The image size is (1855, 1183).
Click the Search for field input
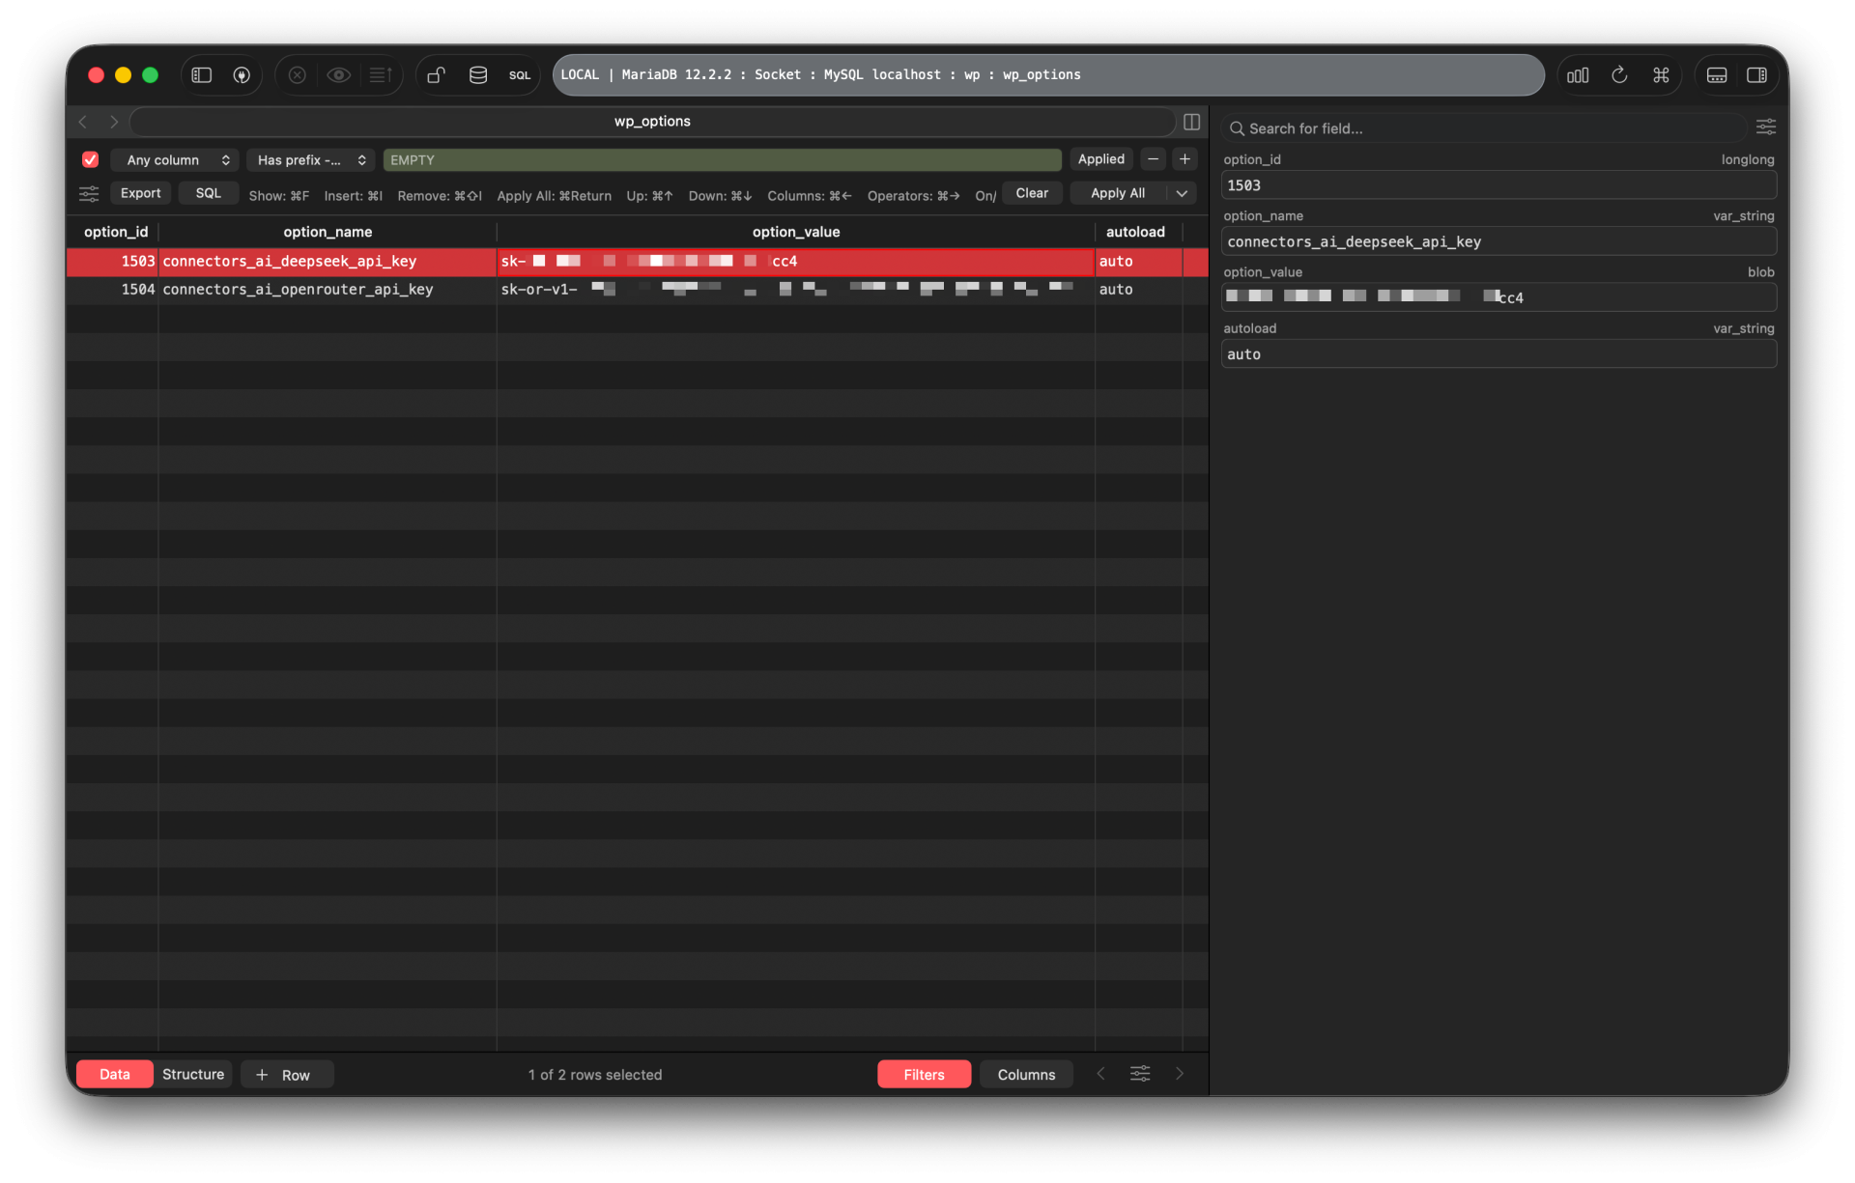click(x=1484, y=128)
